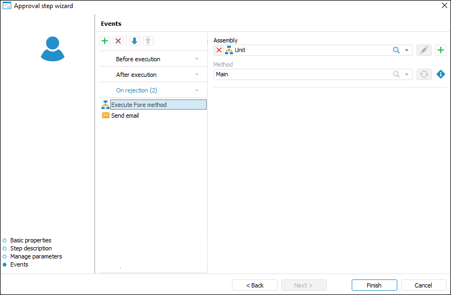The height and width of the screenshot is (295, 451).
Task: Search assemblies with magnifier icon
Action: 396,50
